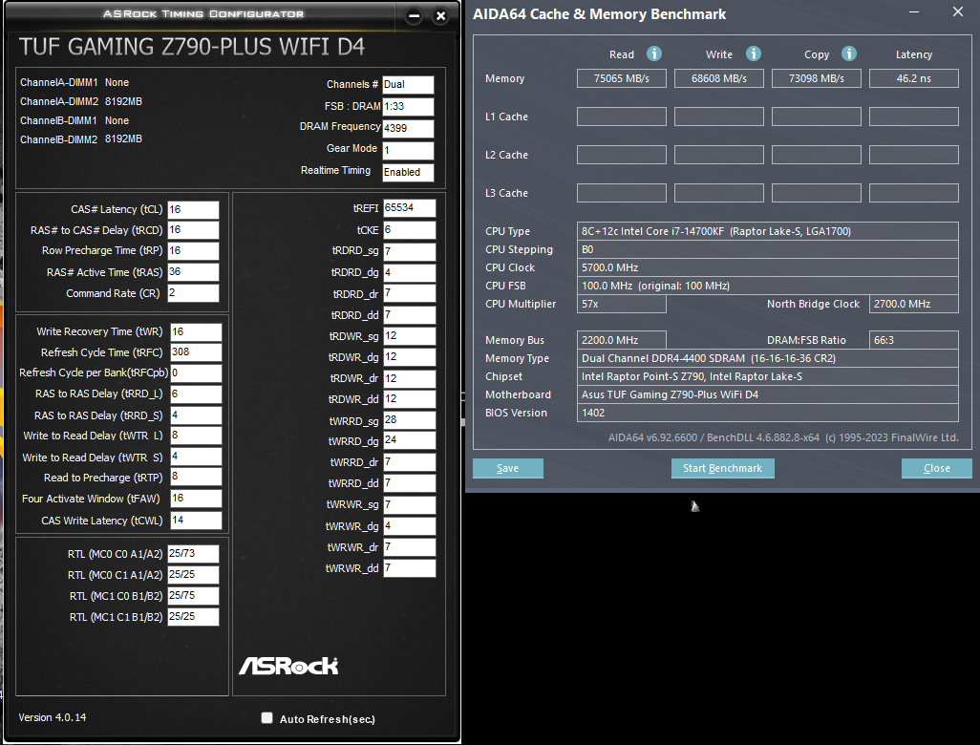Image resolution: width=980 pixels, height=745 pixels.
Task: Select the Command Rate (CR) field
Action: coord(193,293)
